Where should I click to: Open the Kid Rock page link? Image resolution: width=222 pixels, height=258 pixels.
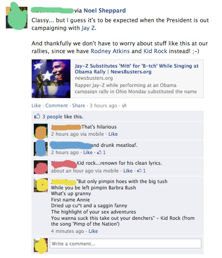(x=155, y=51)
